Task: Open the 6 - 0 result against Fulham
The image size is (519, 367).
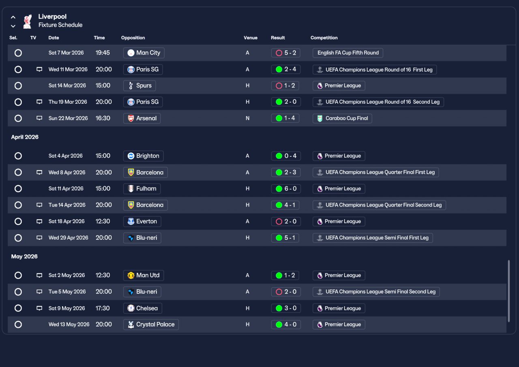Action: (x=286, y=188)
